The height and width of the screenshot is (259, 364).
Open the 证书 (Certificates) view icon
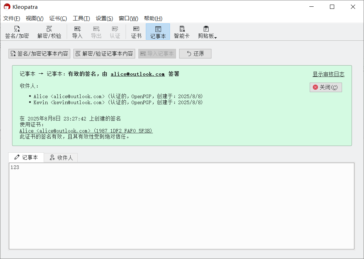coord(136,32)
